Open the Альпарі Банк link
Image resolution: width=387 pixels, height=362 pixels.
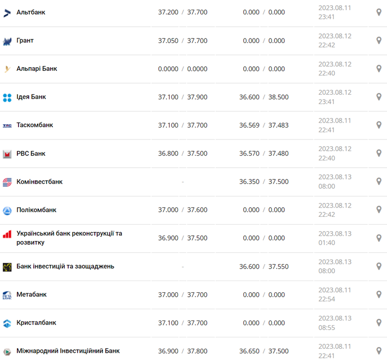[37, 69]
